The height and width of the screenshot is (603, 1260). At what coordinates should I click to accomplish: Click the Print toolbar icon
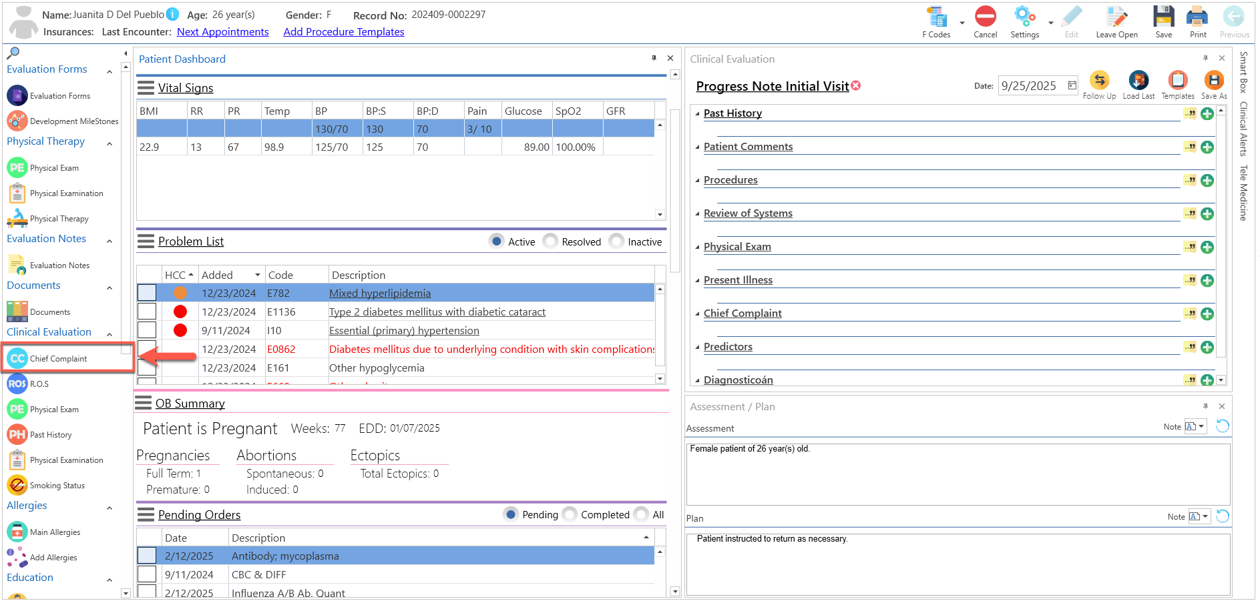1197,17
